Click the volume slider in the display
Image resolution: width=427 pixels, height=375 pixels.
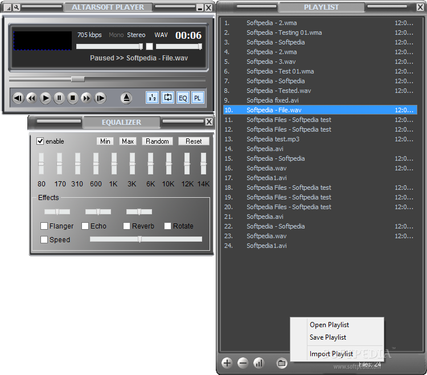point(109,47)
